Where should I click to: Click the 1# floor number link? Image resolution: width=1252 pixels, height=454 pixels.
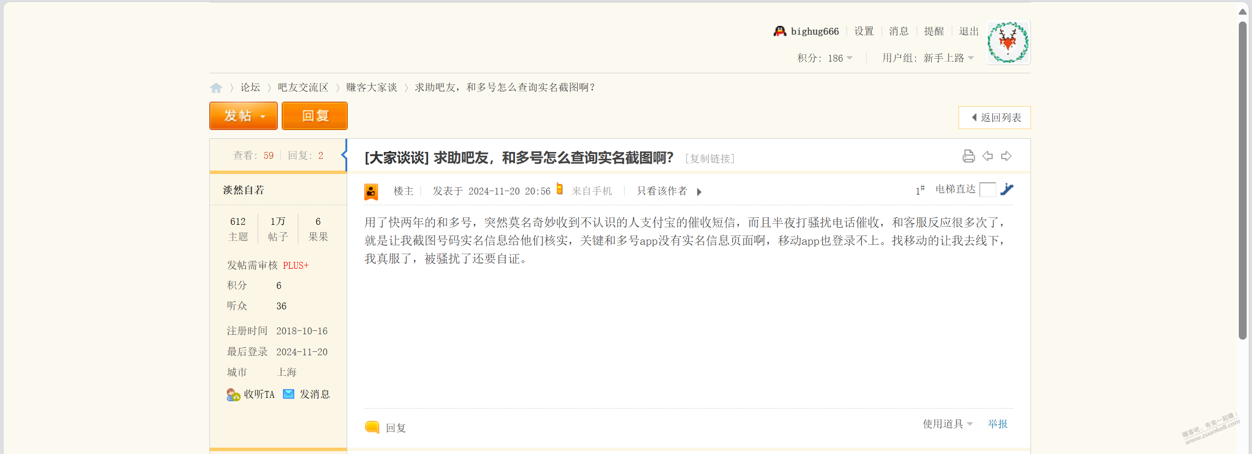coord(920,190)
